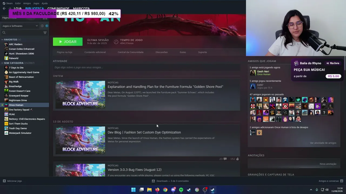Click the Graveyard Keeper icon
Image resolution: width=346 pixels, height=194 pixels.
(x=6, y=96)
